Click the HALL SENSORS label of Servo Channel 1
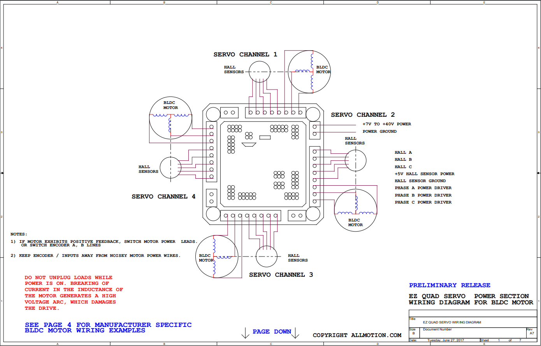The image size is (541, 346). click(x=234, y=70)
